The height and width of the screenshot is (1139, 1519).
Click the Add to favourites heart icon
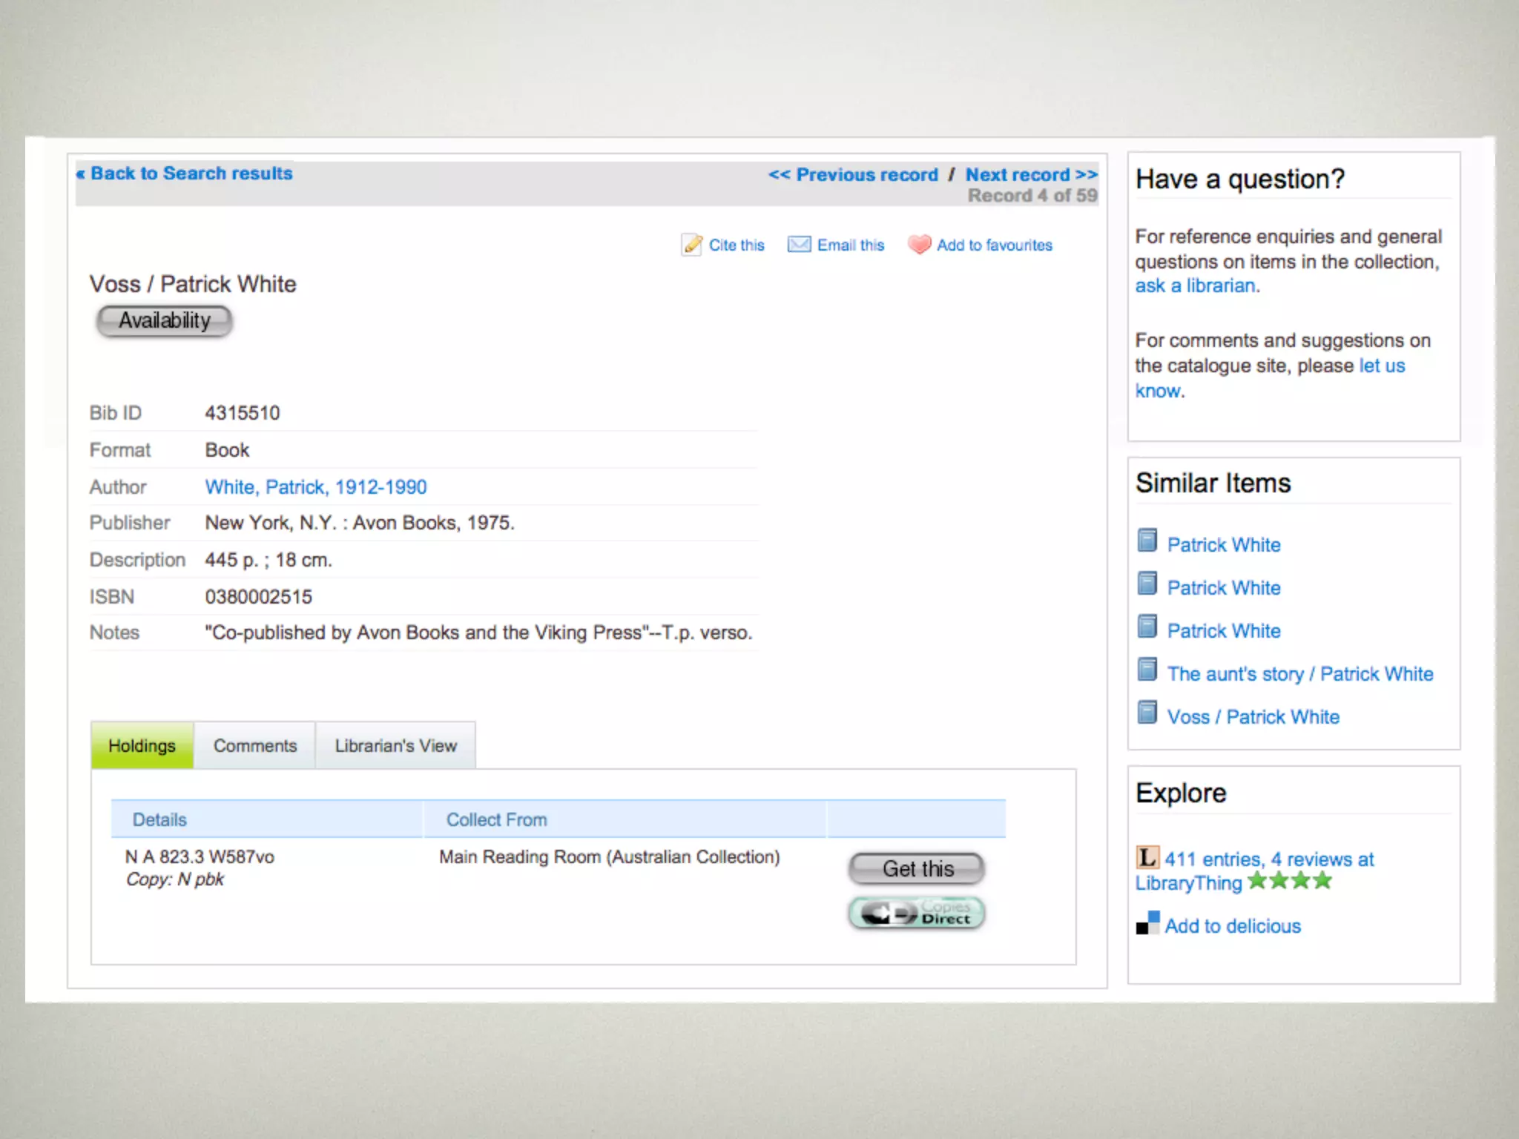pos(919,245)
